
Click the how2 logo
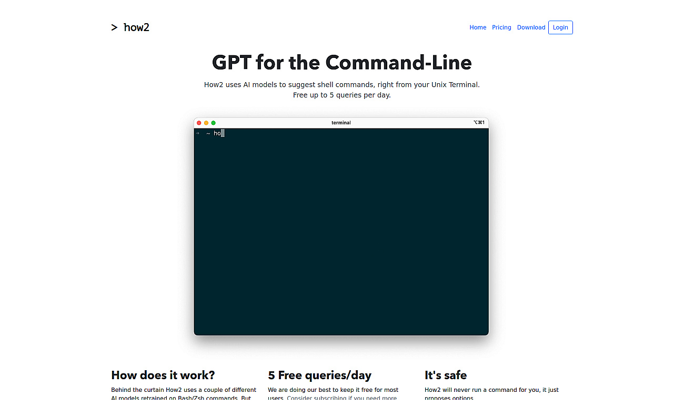[130, 27]
